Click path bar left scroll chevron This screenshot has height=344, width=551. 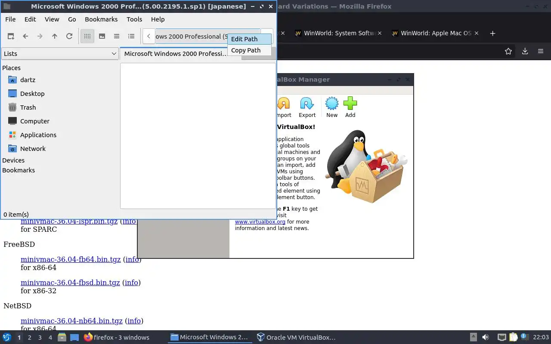[149, 37]
